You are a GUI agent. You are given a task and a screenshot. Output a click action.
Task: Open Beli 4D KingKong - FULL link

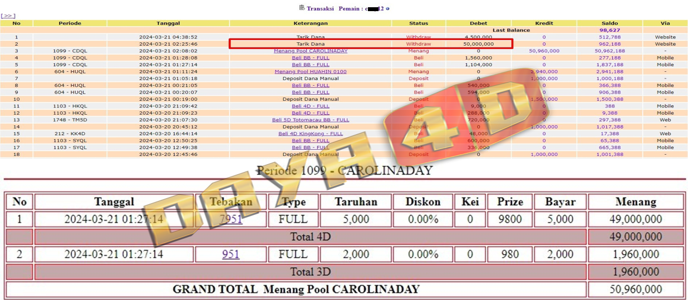310,134
